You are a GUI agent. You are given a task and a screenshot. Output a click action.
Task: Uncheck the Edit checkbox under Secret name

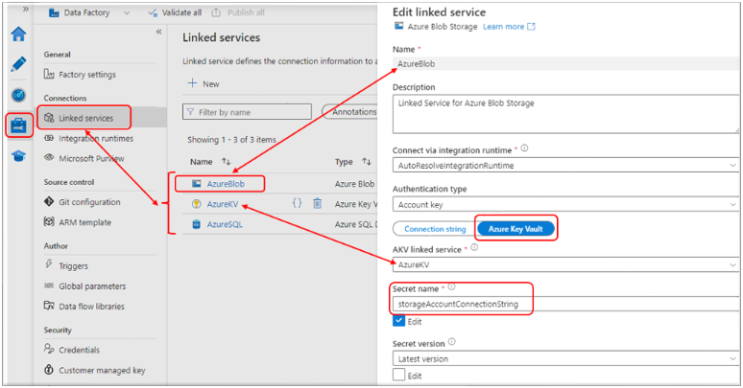398,321
